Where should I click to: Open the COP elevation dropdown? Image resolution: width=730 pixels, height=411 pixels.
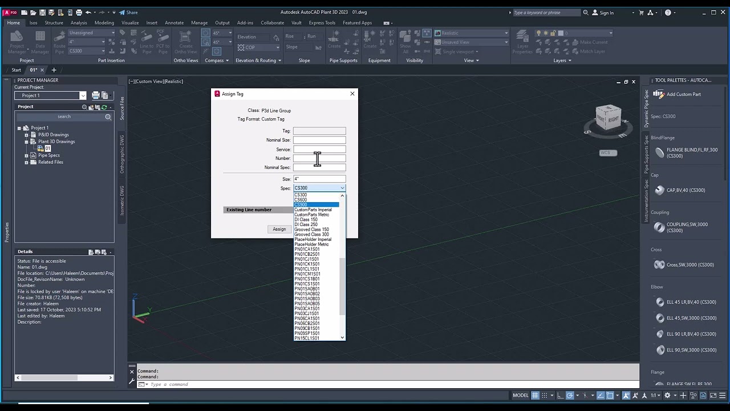coord(258,47)
